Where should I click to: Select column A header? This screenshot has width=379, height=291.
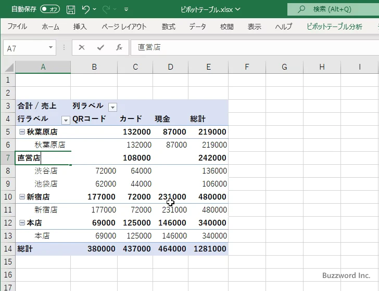[x=43, y=67]
